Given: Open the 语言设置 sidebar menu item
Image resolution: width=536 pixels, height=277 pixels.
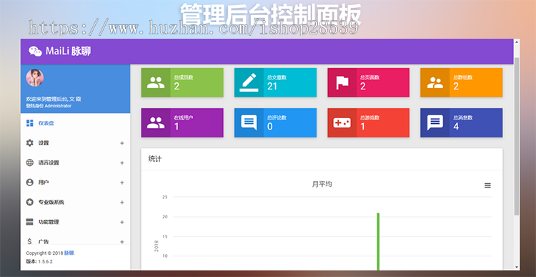Looking at the screenshot, I should coord(75,162).
